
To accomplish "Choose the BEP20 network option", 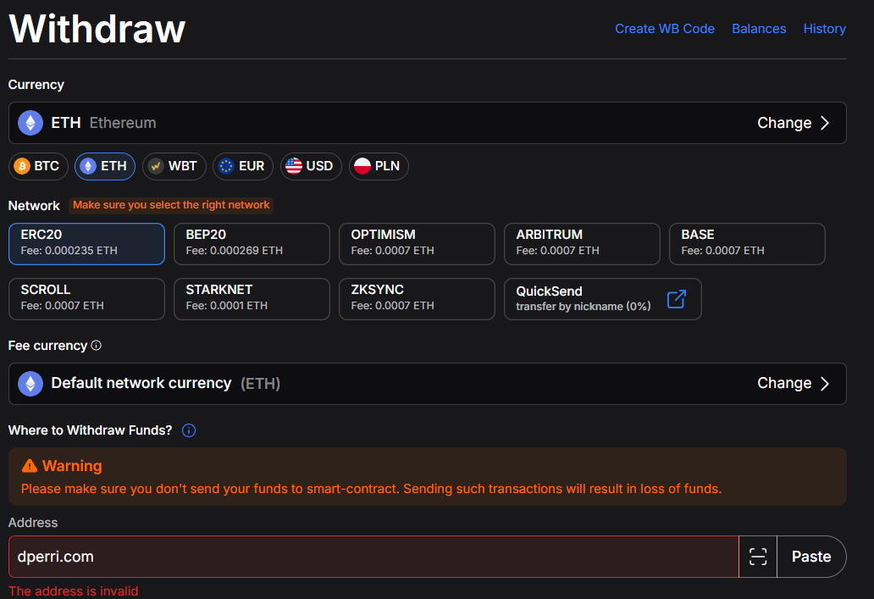I will 252,244.
